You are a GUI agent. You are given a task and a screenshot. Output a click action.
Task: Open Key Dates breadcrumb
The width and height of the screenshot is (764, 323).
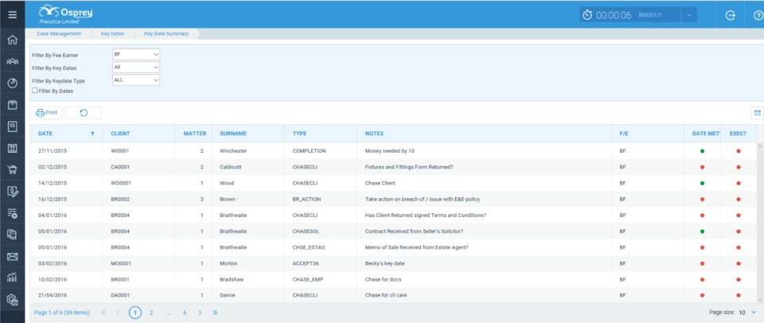click(112, 34)
